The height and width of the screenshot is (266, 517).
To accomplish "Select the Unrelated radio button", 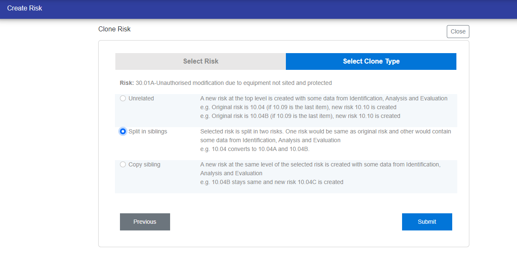I will point(123,98).
